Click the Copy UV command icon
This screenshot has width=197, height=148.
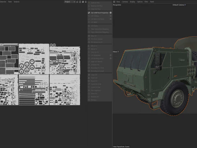[89, 75]
